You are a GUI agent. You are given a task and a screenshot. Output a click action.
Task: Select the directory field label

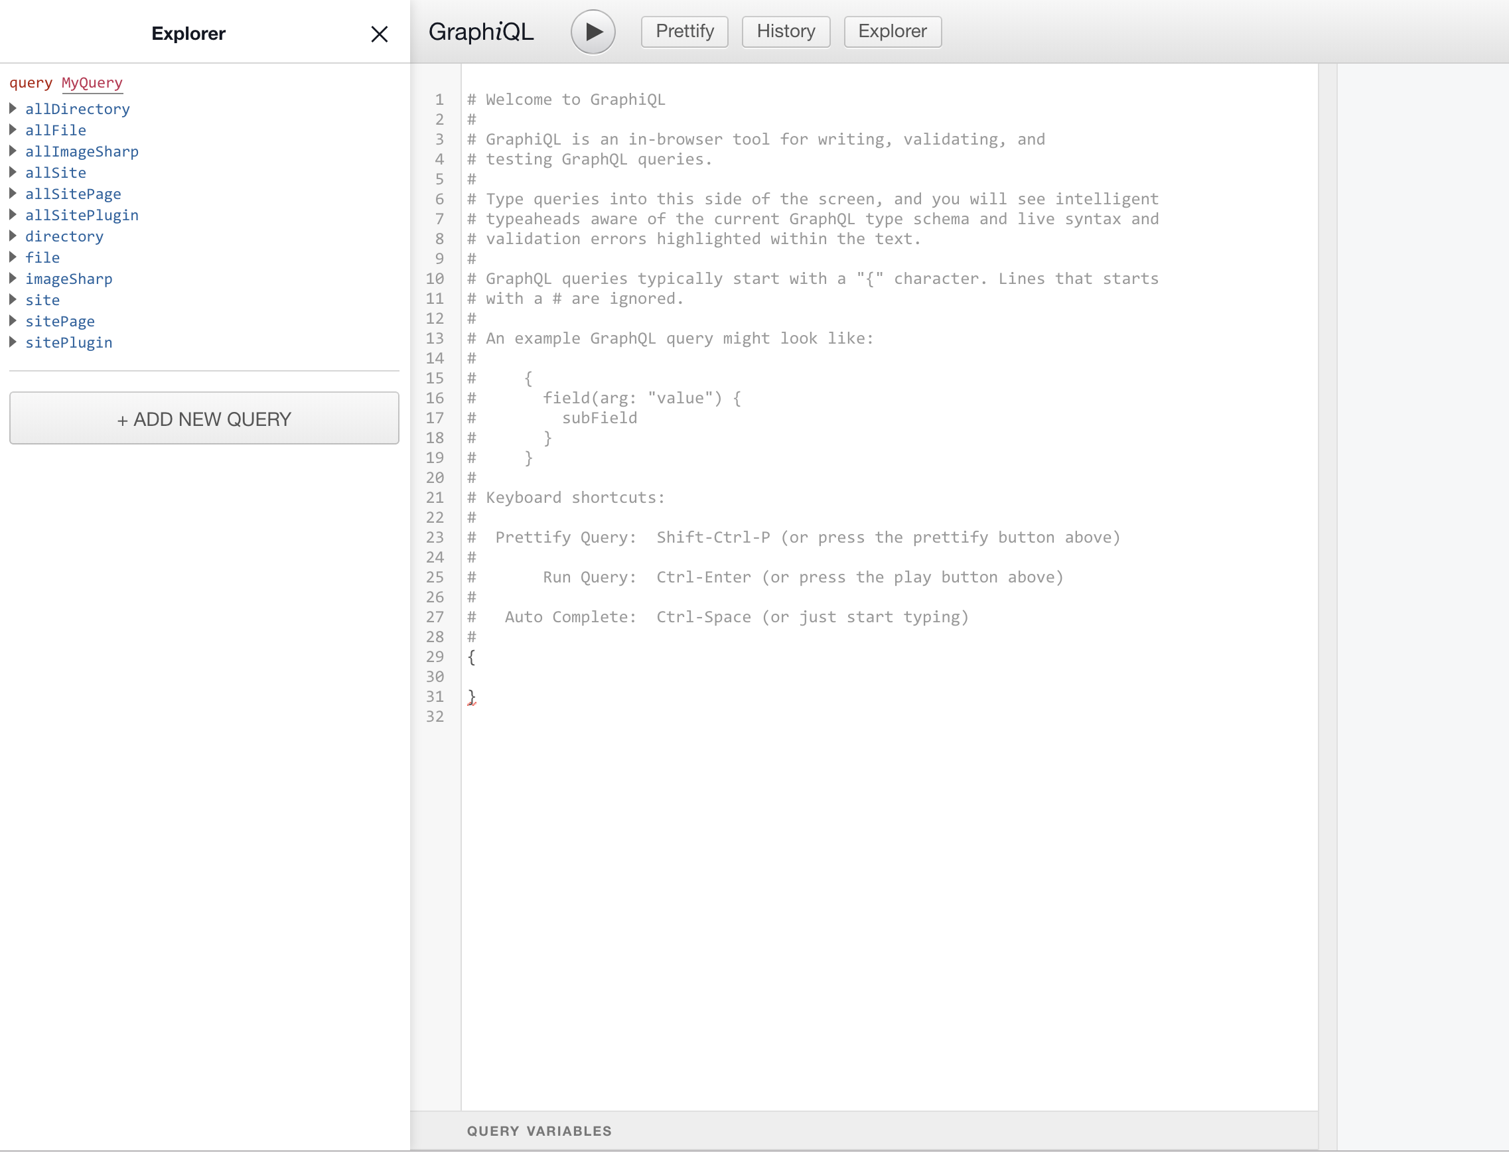pos(64,237)
